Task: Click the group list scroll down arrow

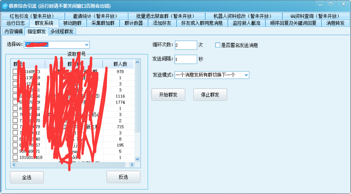Action: (137, 159)
